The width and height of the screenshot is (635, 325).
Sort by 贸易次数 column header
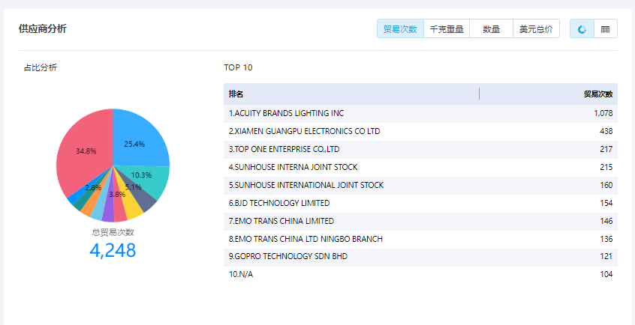(597, 94)
